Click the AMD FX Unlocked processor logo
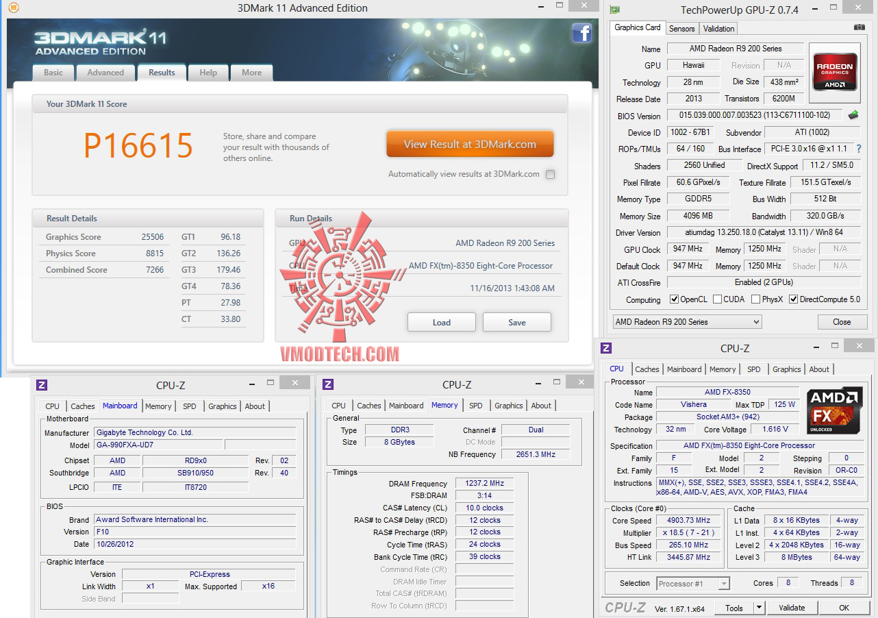 [x=834, y=410]
